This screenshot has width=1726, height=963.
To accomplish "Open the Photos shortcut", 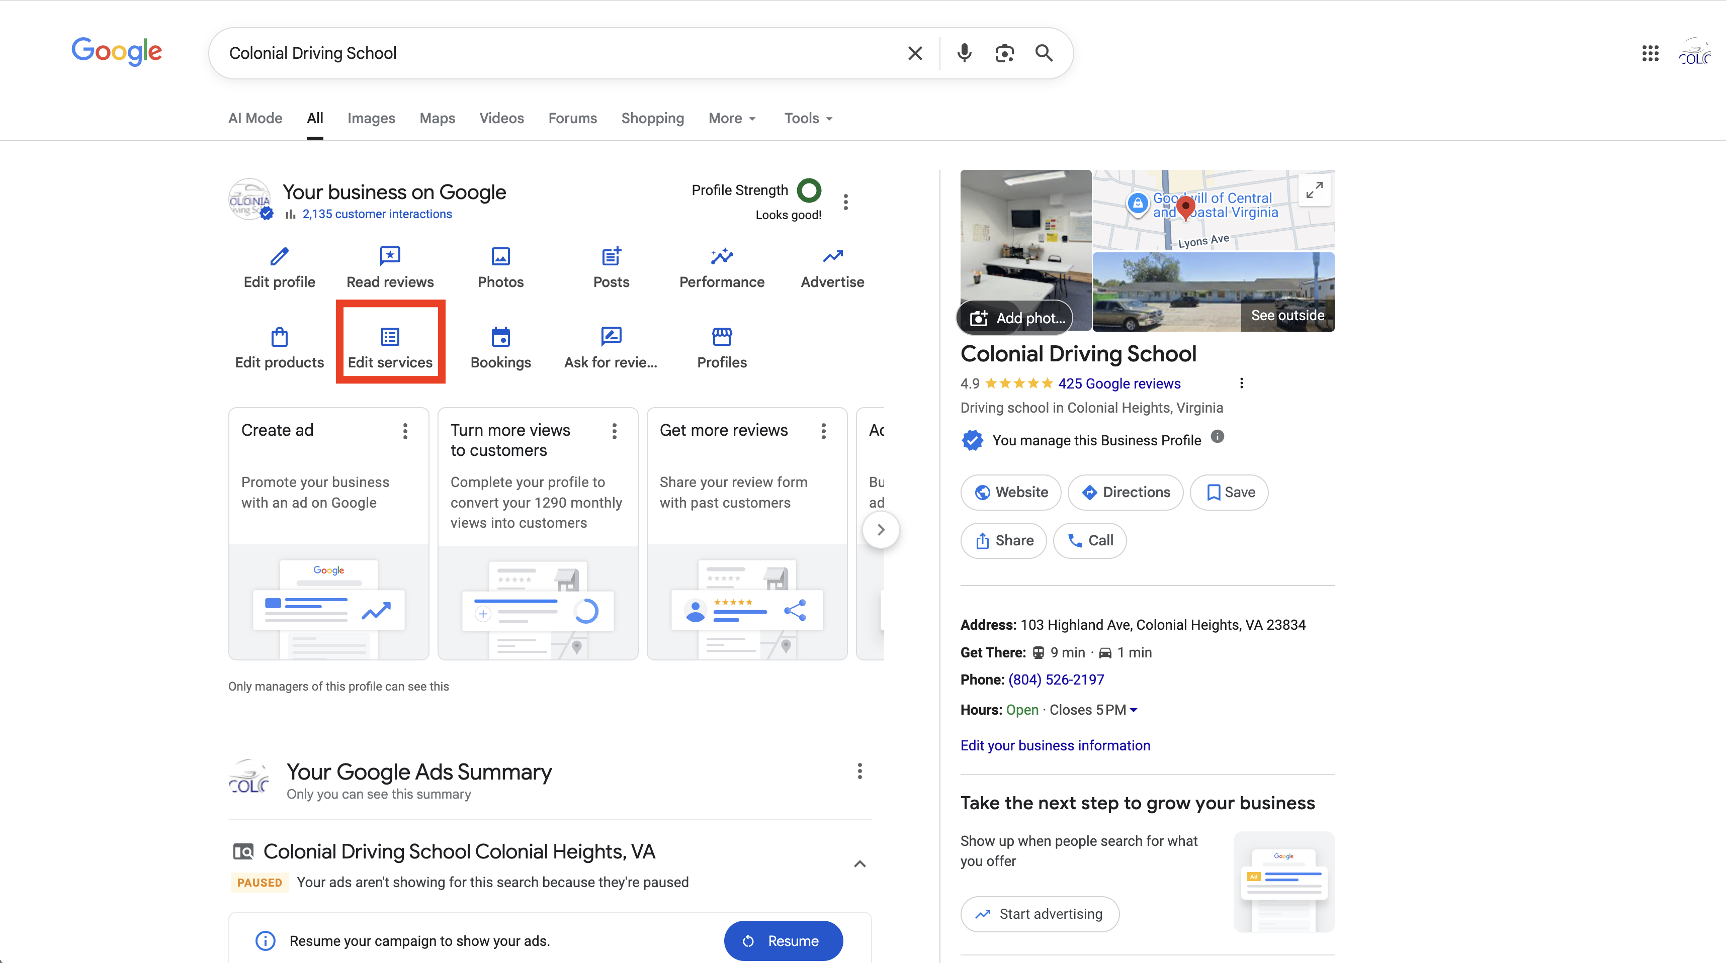I will tap(500, 268).
